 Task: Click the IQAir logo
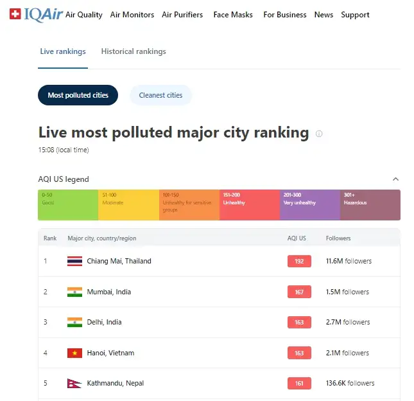[36, 14]
